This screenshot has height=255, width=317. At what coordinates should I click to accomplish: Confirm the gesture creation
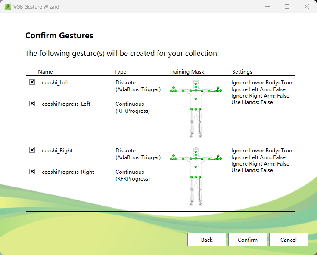click(247, 240)
